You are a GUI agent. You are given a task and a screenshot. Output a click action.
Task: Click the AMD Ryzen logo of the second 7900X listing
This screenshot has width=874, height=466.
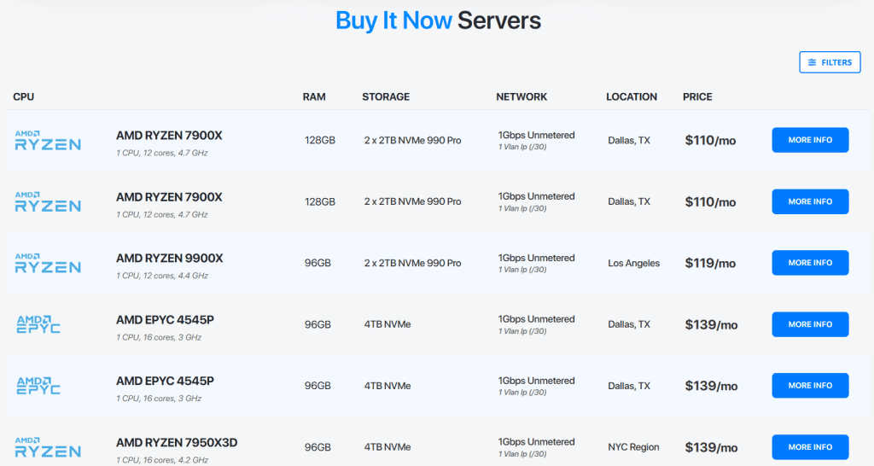pyautogui.click(x=48, y=201)
